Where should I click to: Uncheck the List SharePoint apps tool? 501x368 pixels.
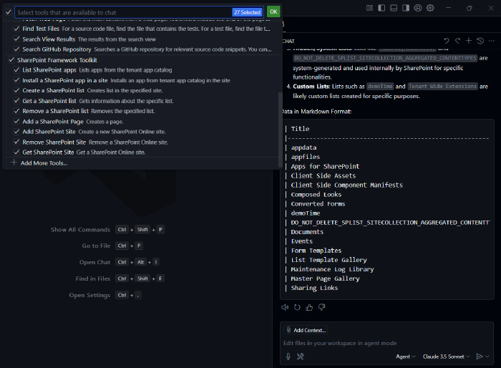tap(16, 70)
